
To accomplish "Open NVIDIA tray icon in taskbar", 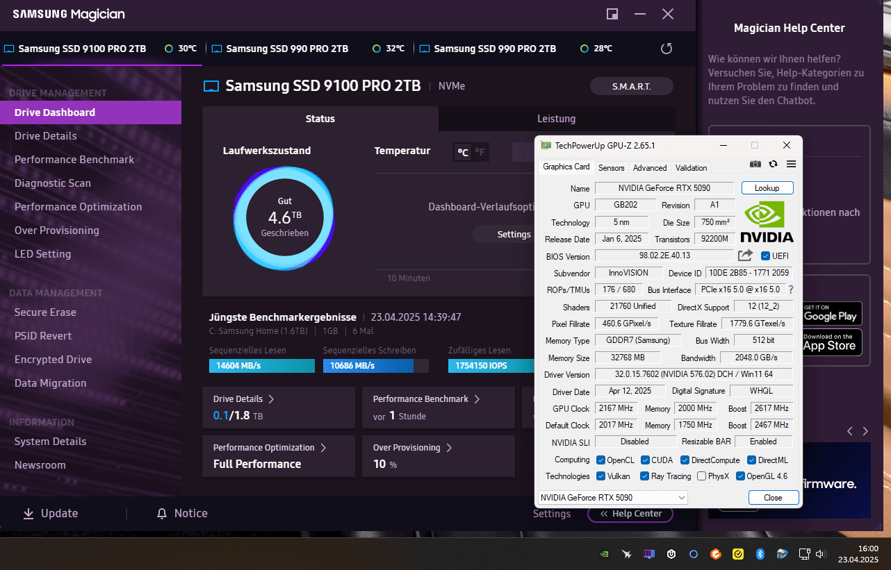I will coord(605,554).
